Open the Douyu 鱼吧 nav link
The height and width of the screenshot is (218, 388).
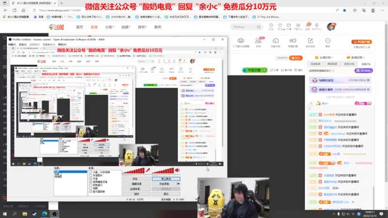[x=158, y=27]
